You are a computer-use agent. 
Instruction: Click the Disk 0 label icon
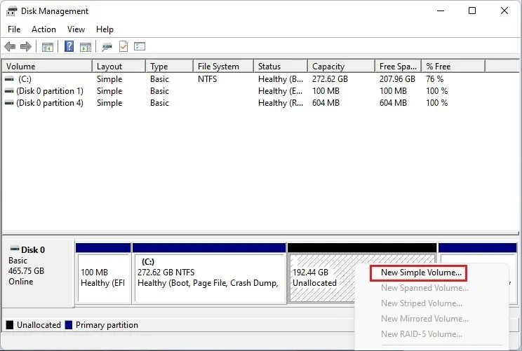pyautogui.click(x=15, y=249)
